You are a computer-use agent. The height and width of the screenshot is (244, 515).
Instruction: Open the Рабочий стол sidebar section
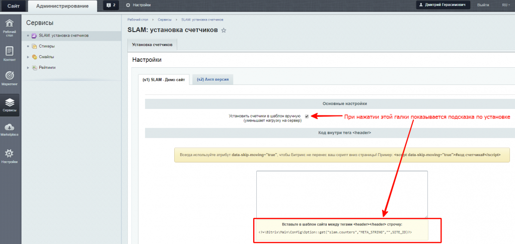(x=10, y=28)
